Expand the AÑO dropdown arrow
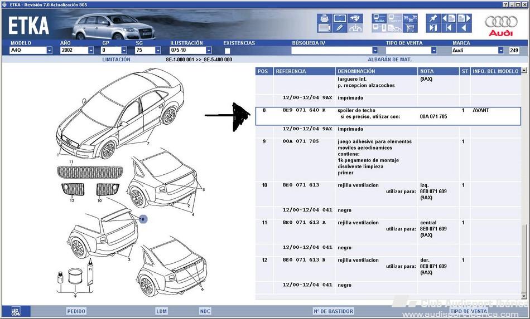The width and height of the screenshot is (530, 319). click(x=91, y=50)
